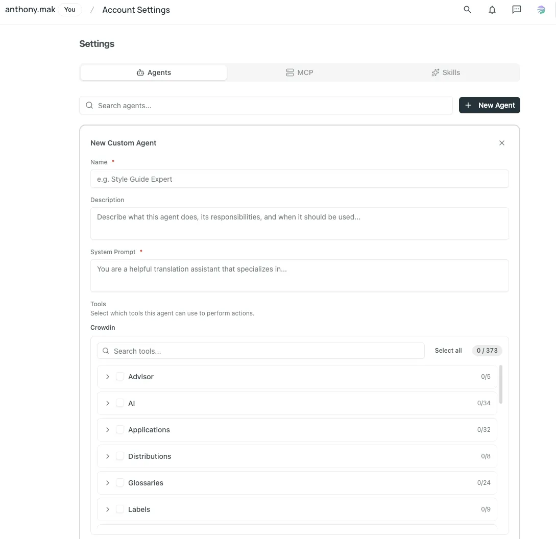This screenshot has height=539, width=556.
Task: Click the Distributions 0/8 count
Action: tap(486, 456)
